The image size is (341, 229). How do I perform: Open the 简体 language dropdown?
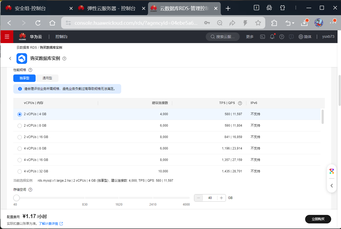tap(305, 37)
